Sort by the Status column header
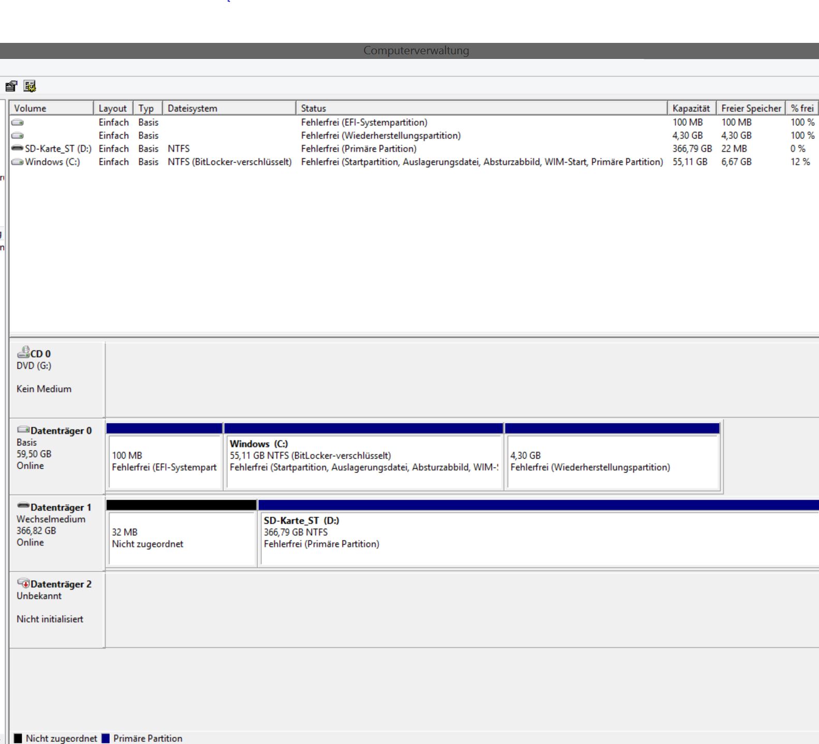 (481, 108)
